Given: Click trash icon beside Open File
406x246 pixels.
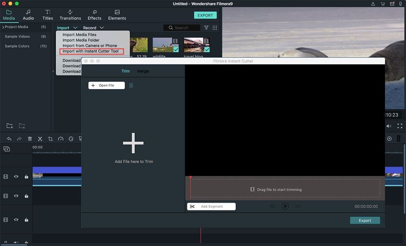Looking at the screenshot, I should pyautogui.click(x=131, y=85).
